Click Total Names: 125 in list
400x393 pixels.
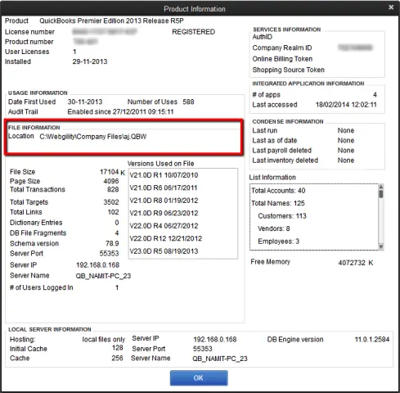pyautogui.click(x=278, y=203)
